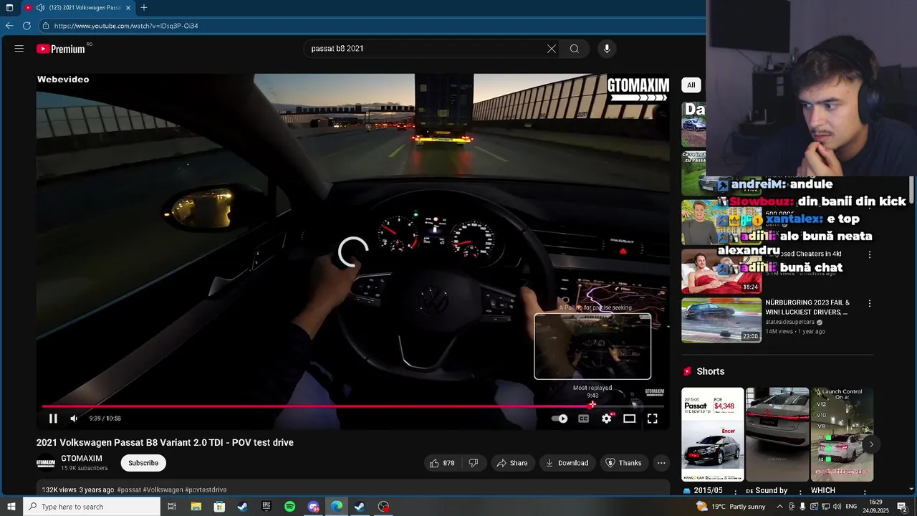The height and width of the screenshot is (516, 917).
Task: Open options for Cheaters in 4k video
Action: 870,254
